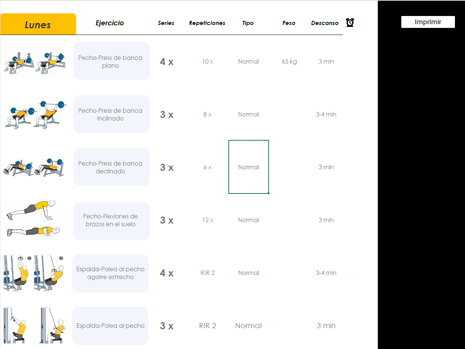The height and width of the screenshot is (349, 465).
Task: Select the Espalda-Polea al pecho agarre estrecho box
Action: [110, 273]
